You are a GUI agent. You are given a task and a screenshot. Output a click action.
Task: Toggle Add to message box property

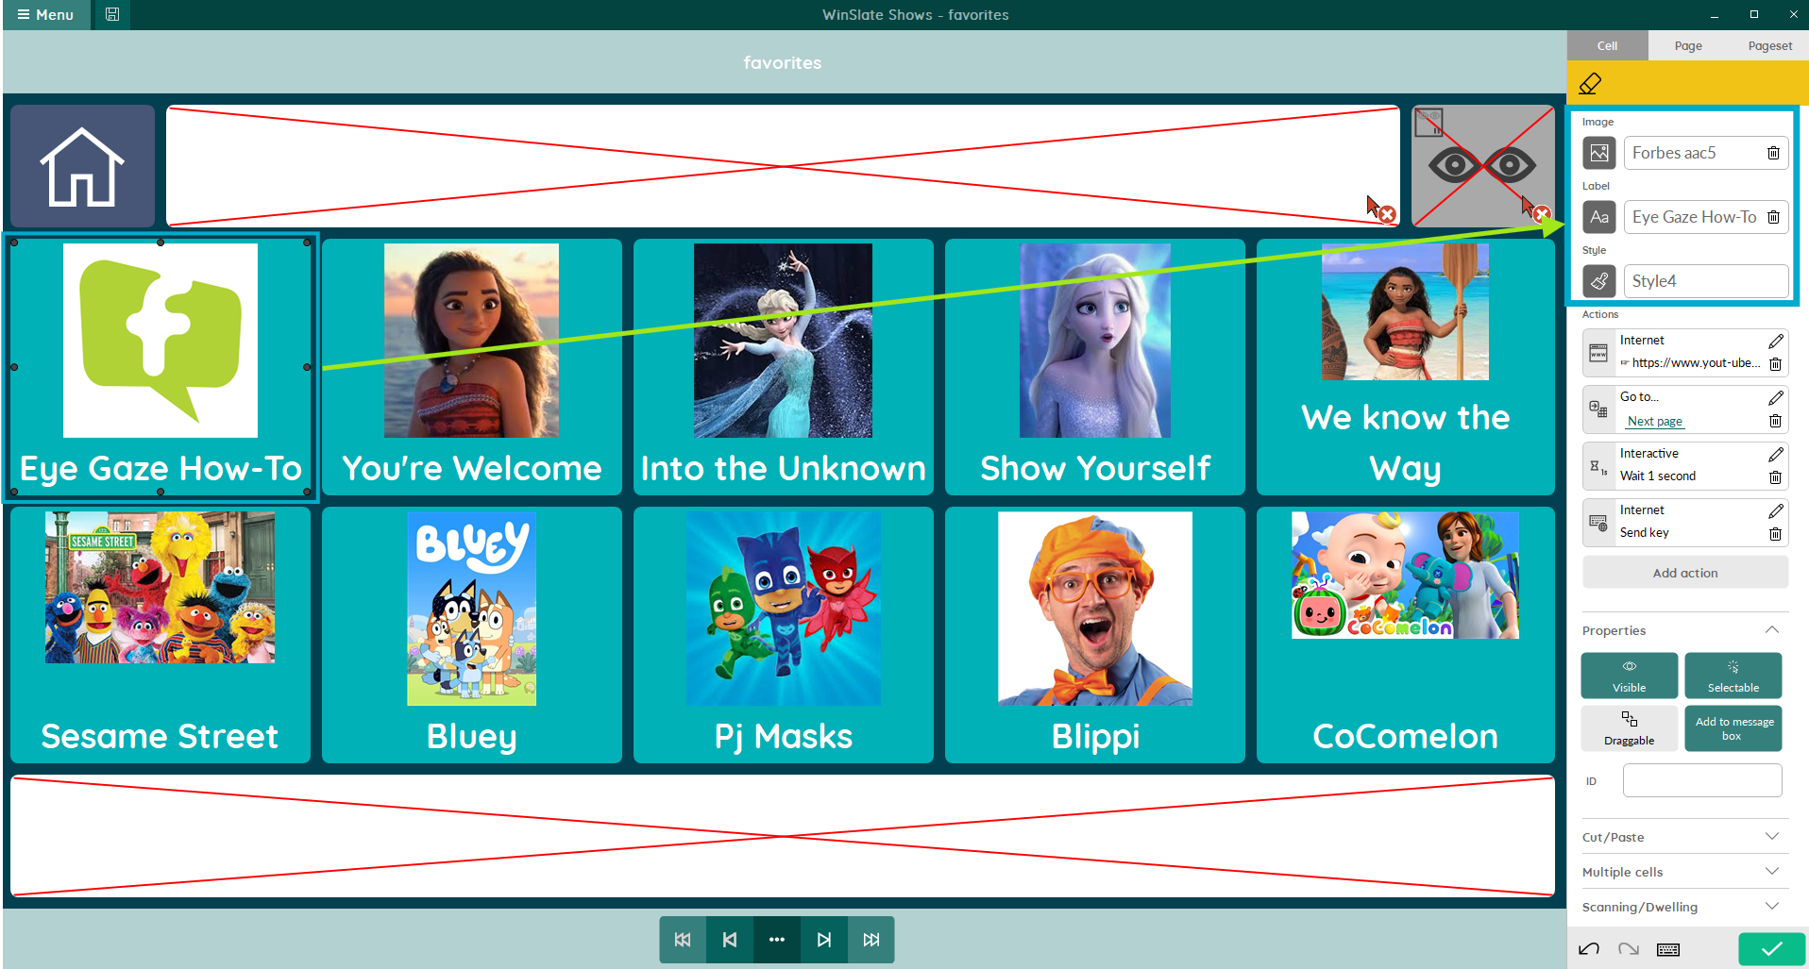pos(1733,728)
